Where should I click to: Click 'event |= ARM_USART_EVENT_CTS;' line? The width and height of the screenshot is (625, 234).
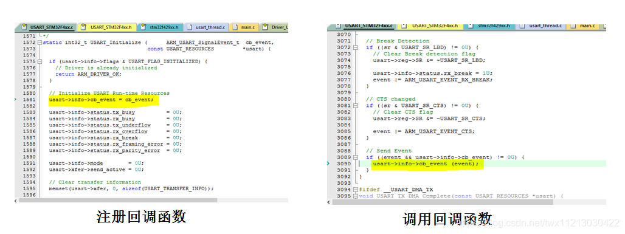(424, 131)
